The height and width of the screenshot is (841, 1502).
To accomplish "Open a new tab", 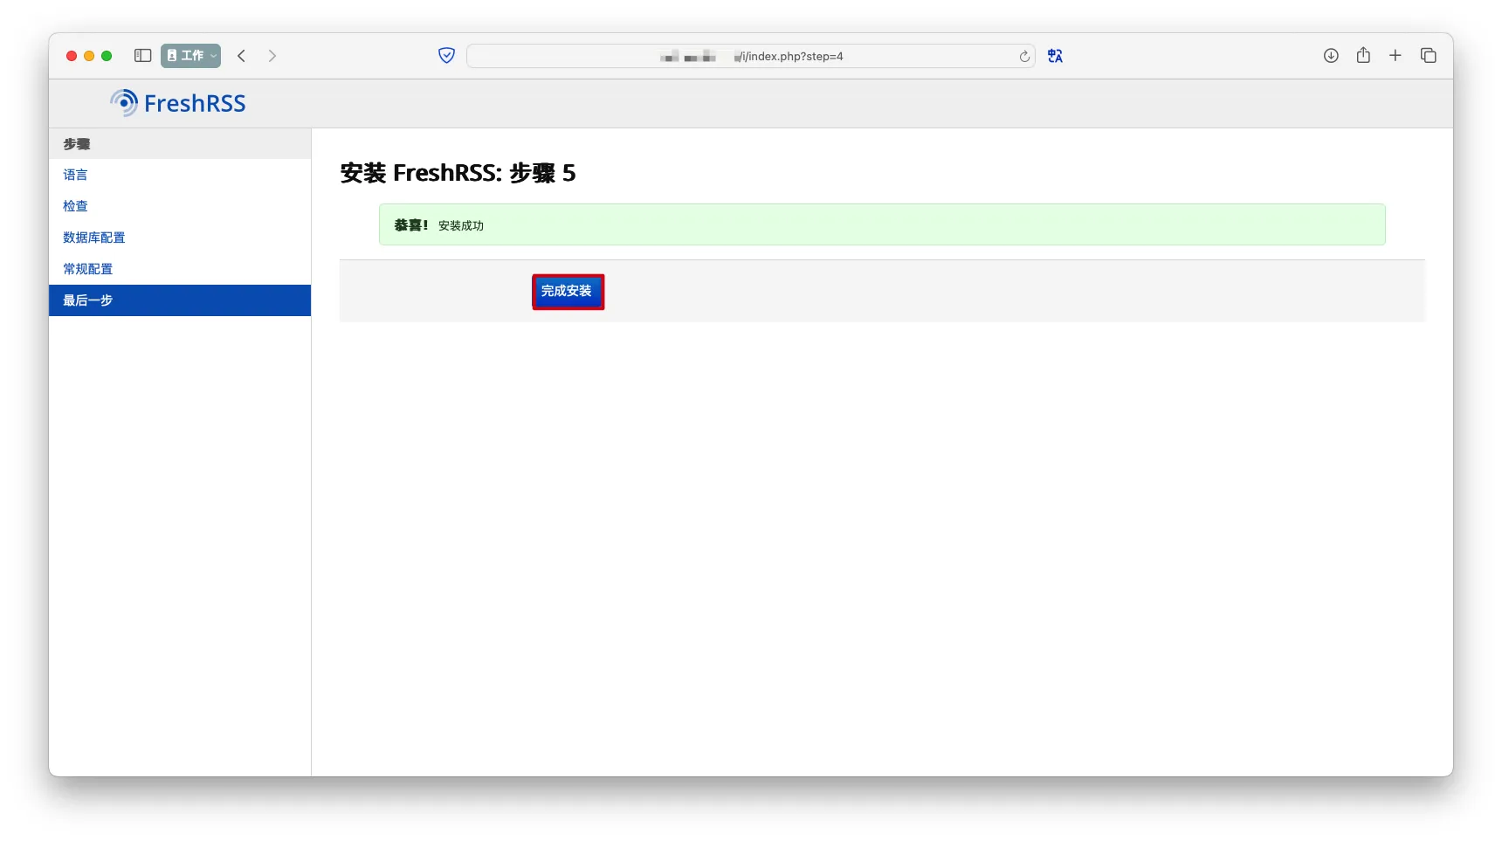I will [x=1395, y=56].
